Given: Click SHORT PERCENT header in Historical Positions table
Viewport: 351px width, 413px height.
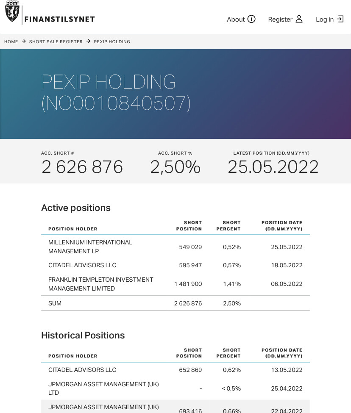Looking at the screenshot, I should point(228,353).
